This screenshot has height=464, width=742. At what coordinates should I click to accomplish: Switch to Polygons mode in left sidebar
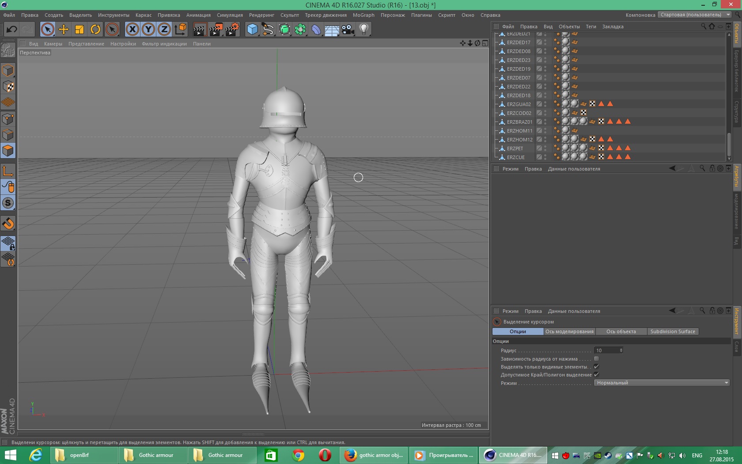coord(8,151)
